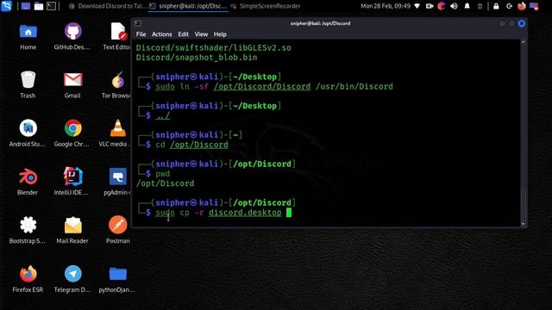This screenshot has width=552, height=310.
Task: Click the /opt/Discord pwd output line
Action: [165, 183]
